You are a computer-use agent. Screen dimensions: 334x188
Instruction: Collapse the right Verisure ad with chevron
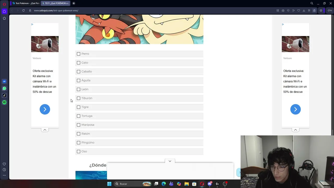pyautogui.click(x=295, y=130)
